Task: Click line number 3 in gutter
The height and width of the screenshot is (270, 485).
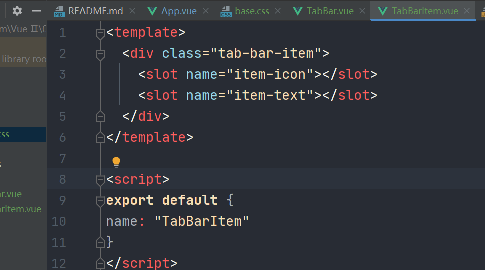Action: point(62,75)
